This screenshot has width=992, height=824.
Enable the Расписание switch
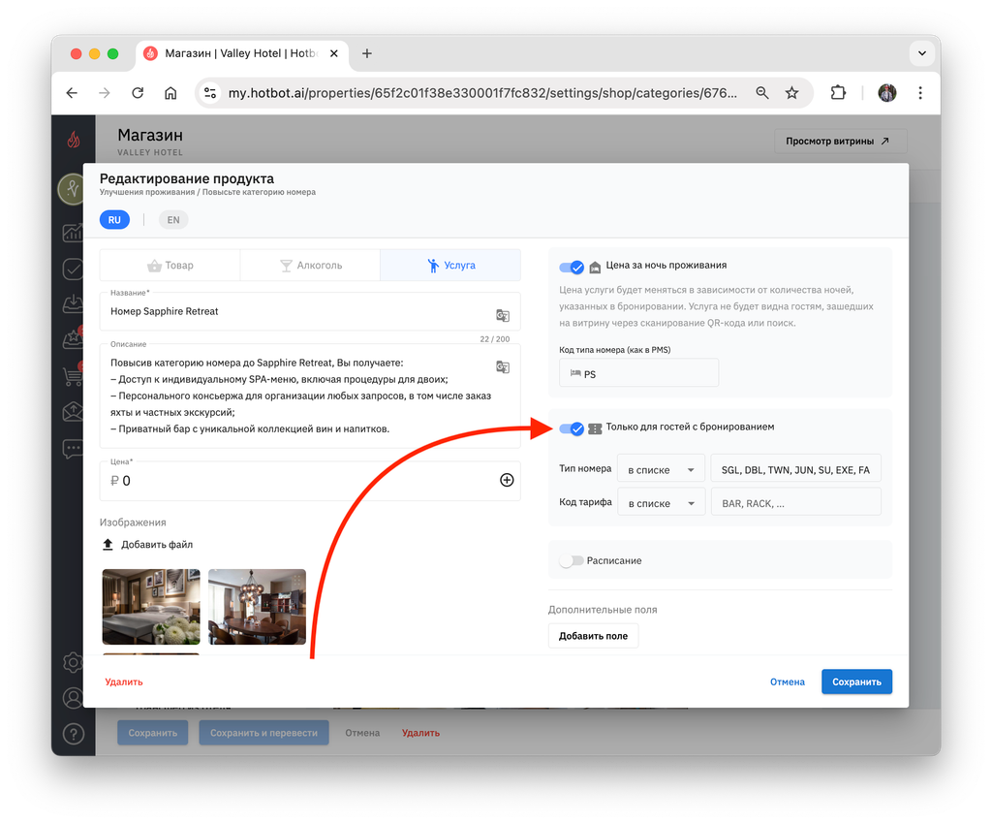point(572,560)
